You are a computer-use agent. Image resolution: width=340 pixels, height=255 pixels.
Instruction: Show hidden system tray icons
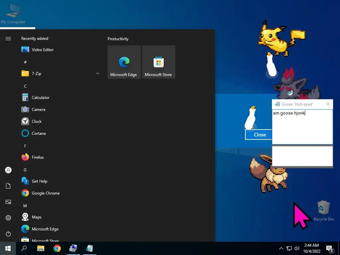[281, 248]
